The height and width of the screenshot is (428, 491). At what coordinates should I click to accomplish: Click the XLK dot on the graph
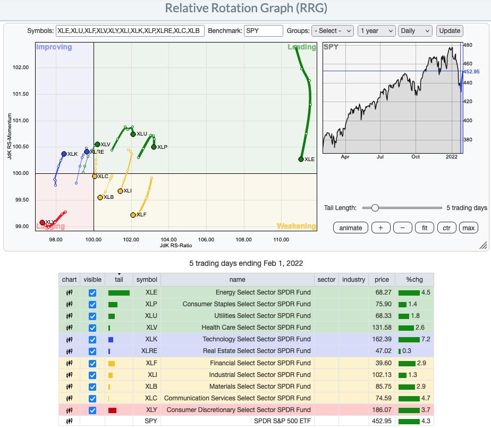point(64,154)
